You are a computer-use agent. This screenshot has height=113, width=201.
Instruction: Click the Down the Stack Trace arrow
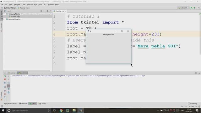pos(8,79)
